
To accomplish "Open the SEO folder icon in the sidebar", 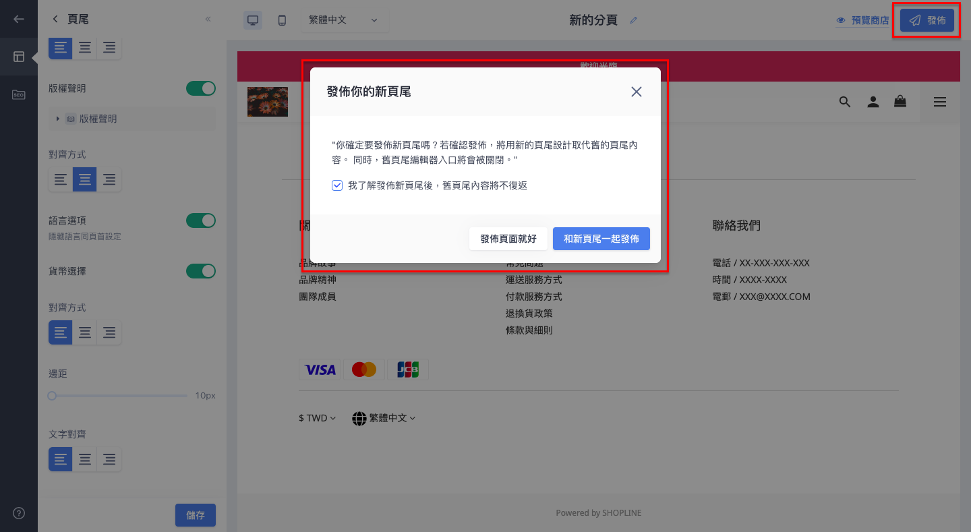I will pyautogui.click(x=19, y=94).
